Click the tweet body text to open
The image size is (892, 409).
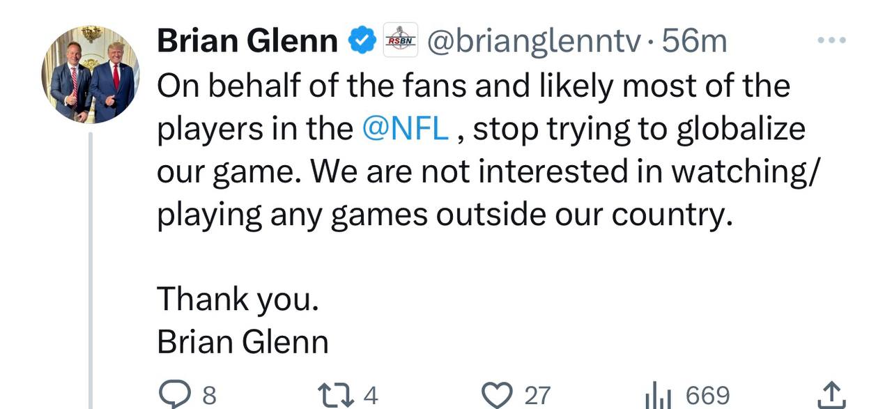pyautogui.click(x=474, y=173)
